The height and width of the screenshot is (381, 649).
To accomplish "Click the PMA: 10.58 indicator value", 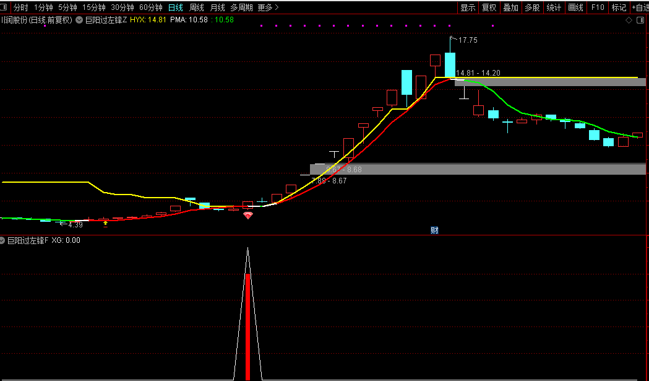I will [x=189, y=20].
